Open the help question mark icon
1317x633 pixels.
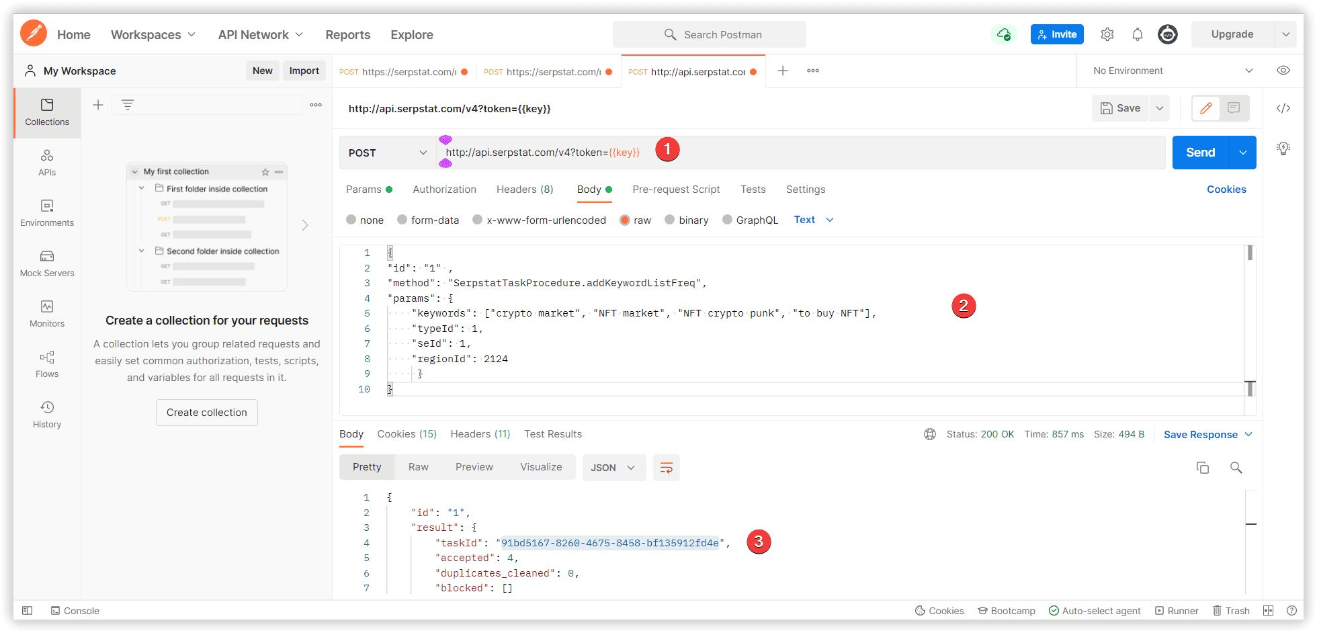tap(1291, 611)
